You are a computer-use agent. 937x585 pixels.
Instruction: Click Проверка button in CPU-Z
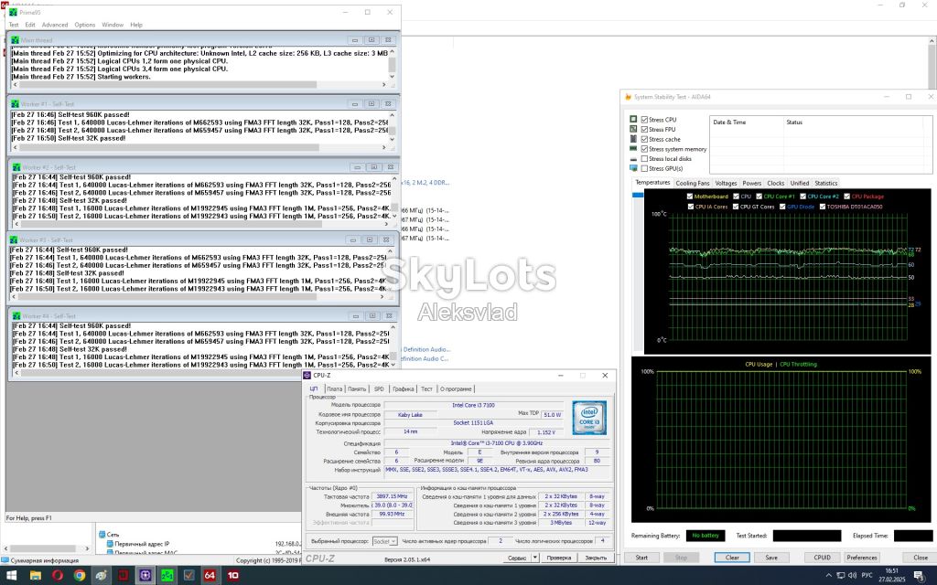tap(559, 558)
